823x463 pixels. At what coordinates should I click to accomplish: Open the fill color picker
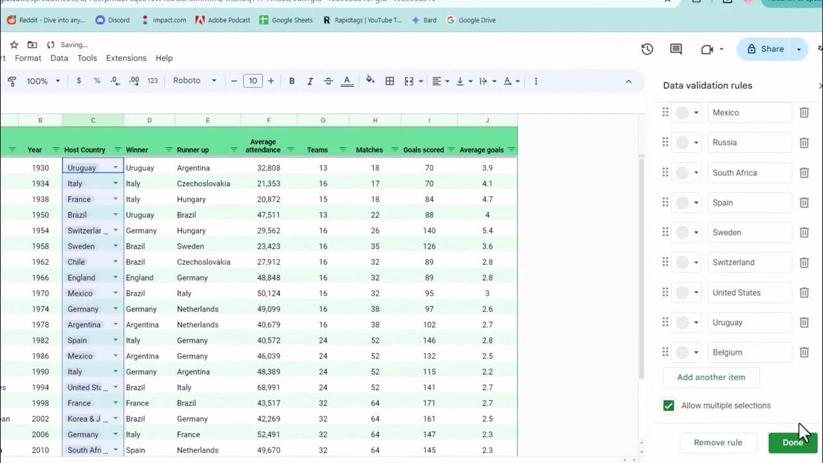pos(370,80)
